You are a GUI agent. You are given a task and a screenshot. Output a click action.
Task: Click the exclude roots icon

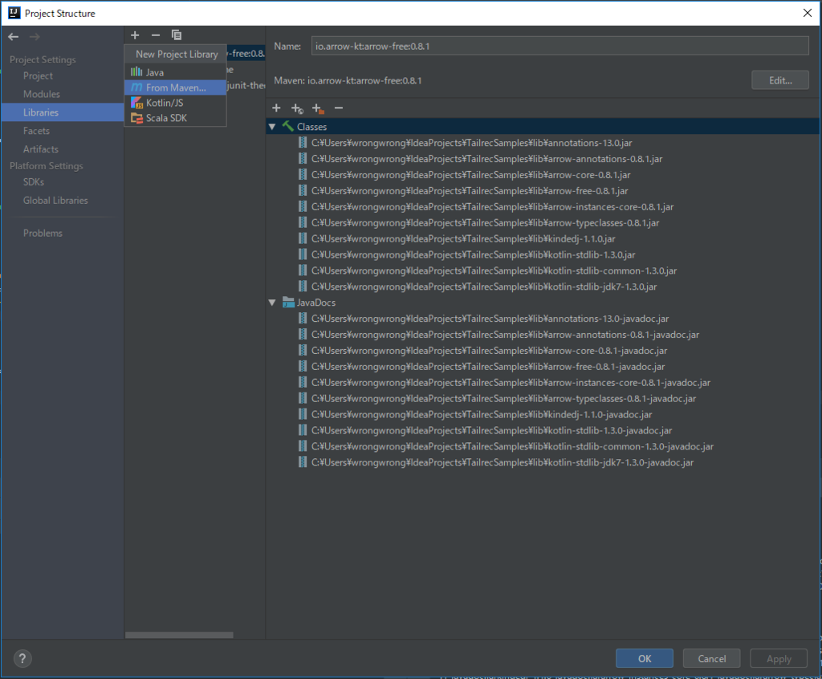click(318, 108)
